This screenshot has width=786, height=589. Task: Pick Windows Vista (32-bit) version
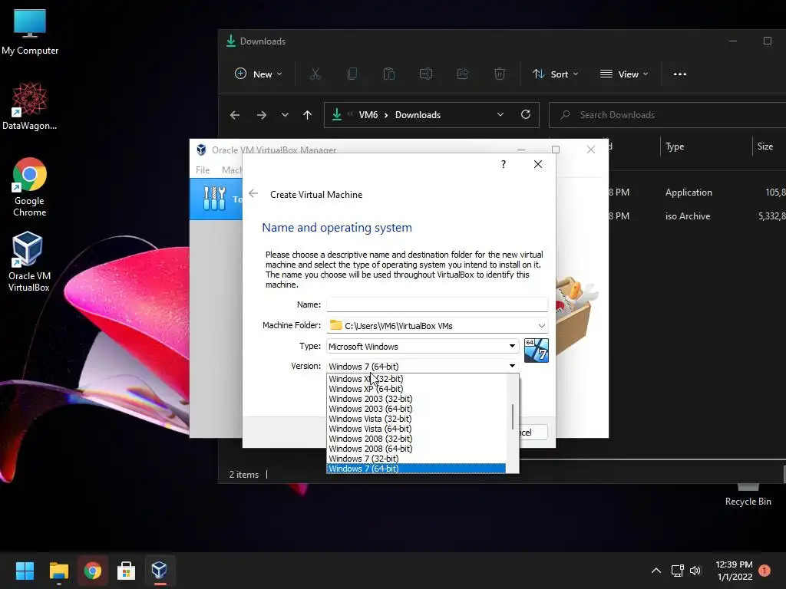click(416, 420)
